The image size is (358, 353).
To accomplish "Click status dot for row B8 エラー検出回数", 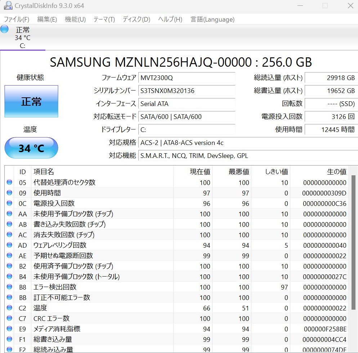I will tap(9, 287).
